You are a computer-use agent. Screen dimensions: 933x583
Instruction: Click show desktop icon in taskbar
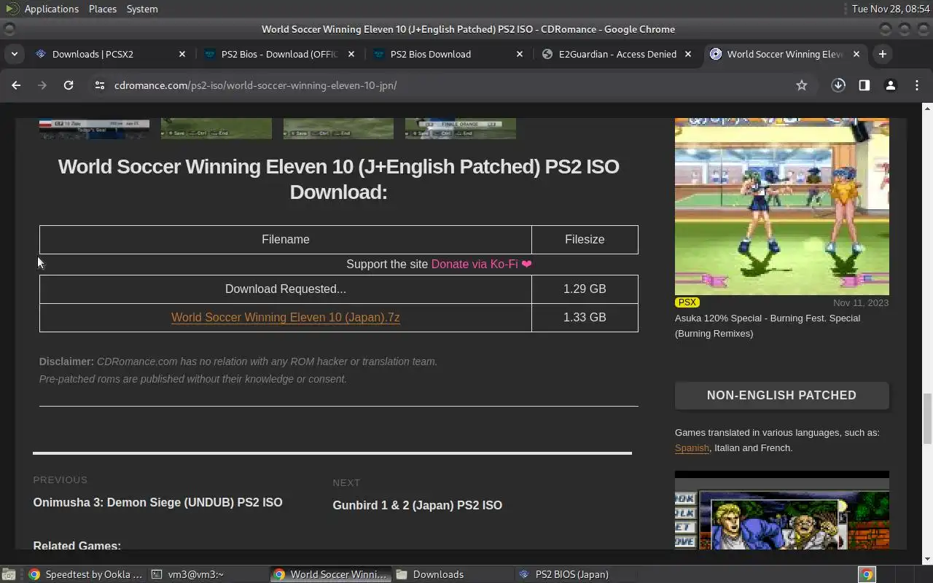[9, 574]
